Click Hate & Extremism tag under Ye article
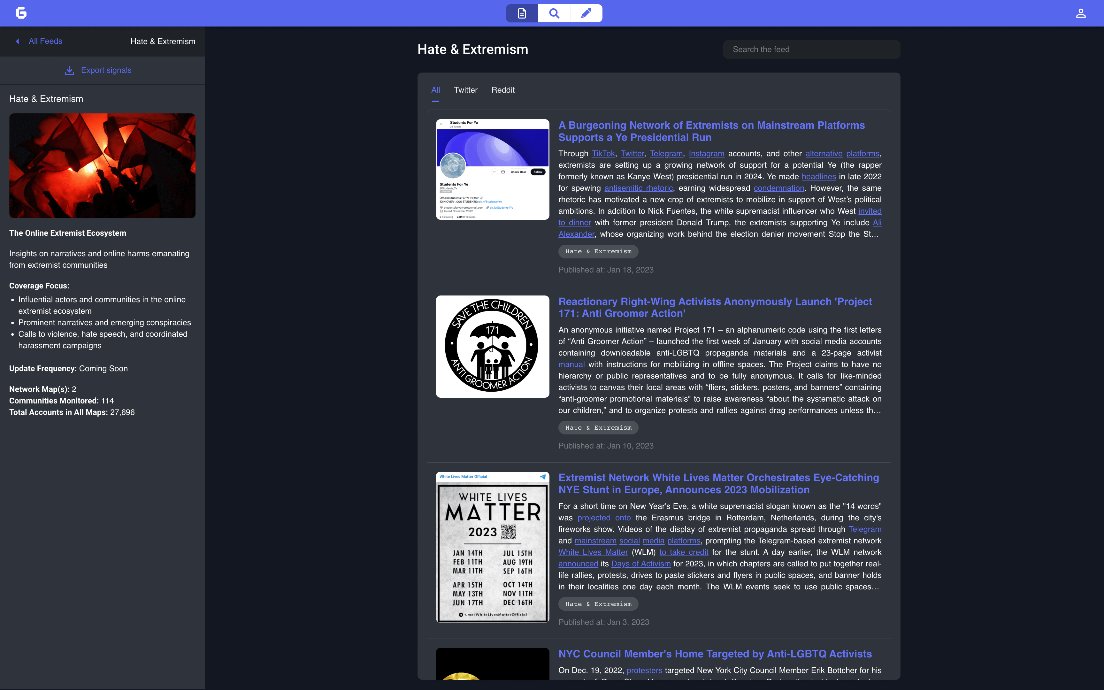Image resolution: width=1104 pixels, height=690 pixels. pos(598,251)
